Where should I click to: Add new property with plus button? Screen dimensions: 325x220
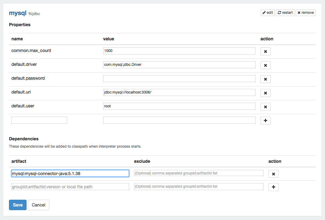tap(265, 121)
